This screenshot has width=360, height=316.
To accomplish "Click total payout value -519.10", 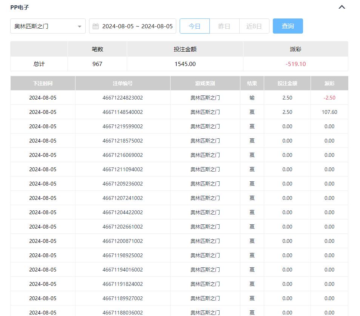I will point(295,64).
